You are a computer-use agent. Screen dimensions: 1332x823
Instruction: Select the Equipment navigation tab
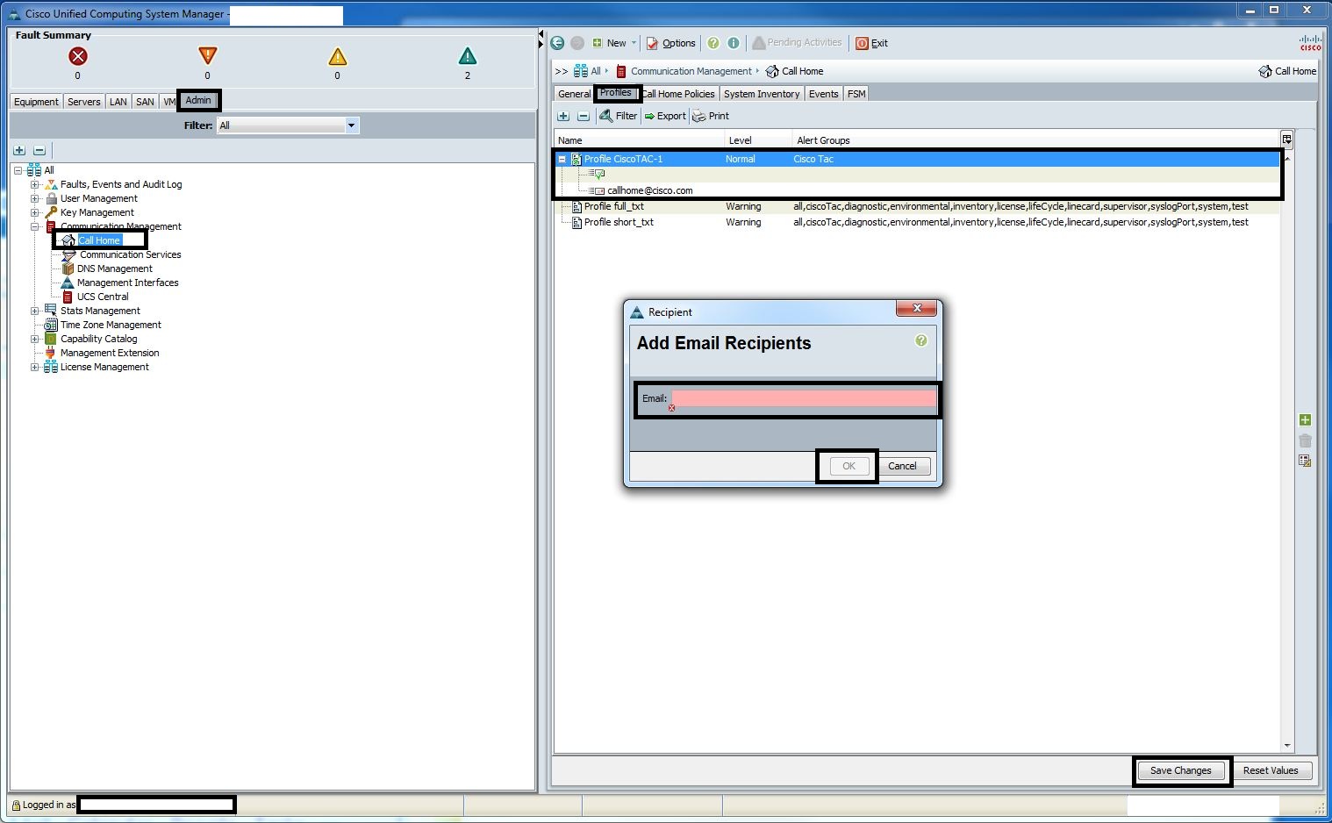[x=36, y=102]
